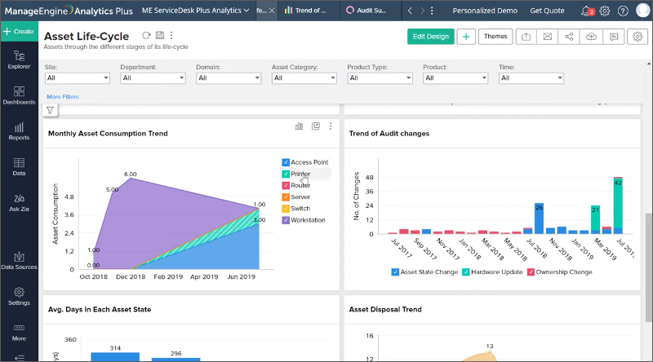The image size is (653, 362).
Task: Click the filter funnel icon
Action: (x=51, y=110)
